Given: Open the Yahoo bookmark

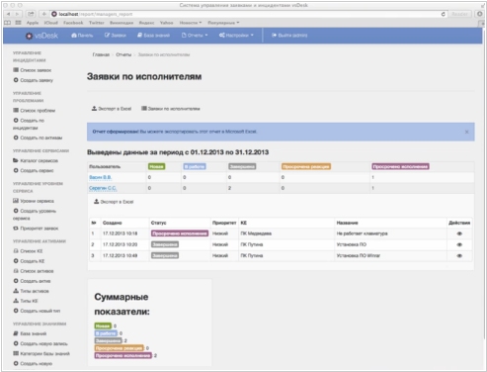Looking at the screenshot, I should 166,23.
